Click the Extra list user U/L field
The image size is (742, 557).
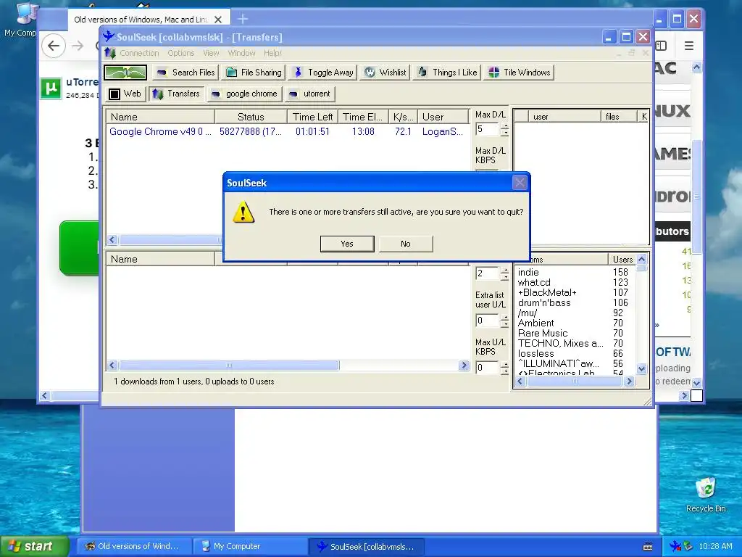tap(488, 321)
